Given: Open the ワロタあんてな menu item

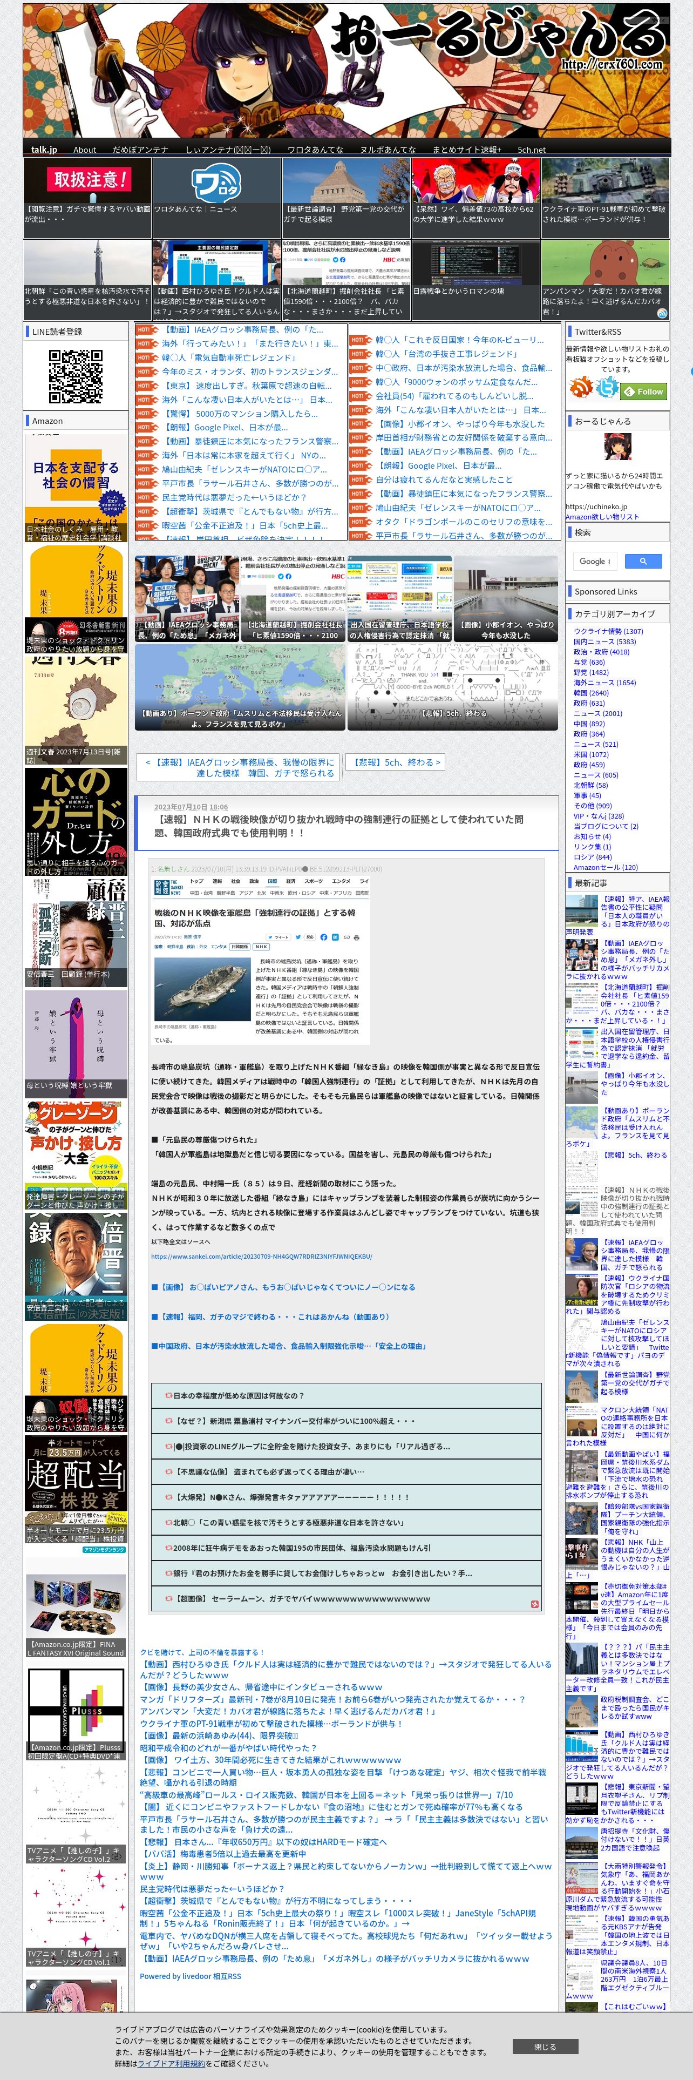Looking at the screenshot, I should coord(315,150).
